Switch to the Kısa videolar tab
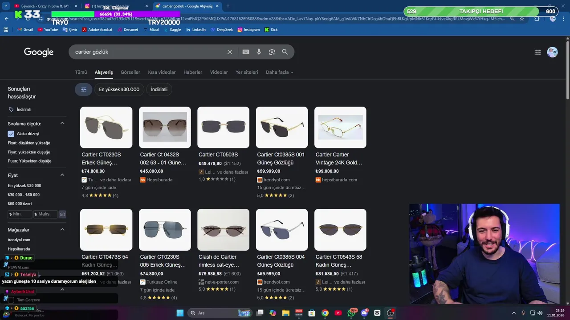 [x=162, y=72]
